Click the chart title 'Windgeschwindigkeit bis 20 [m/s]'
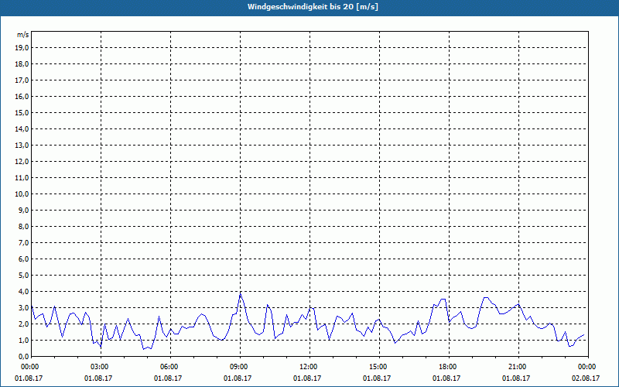This screenshot has height=387, width=619. (313, 7)
